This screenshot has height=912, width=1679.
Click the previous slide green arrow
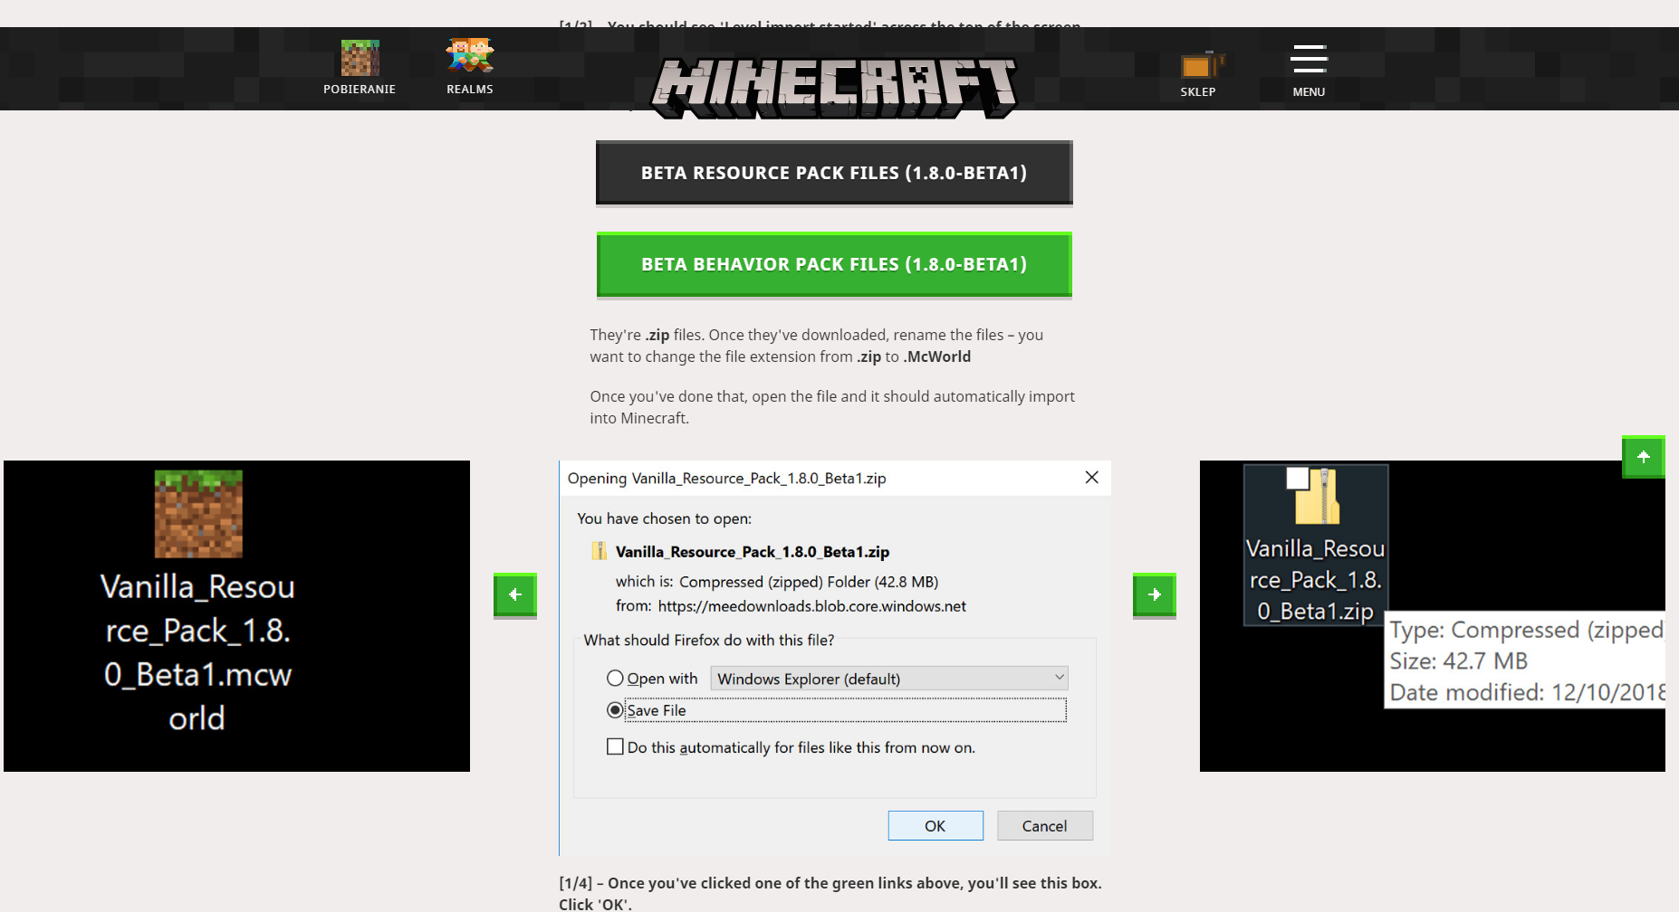tap(515, 595)
